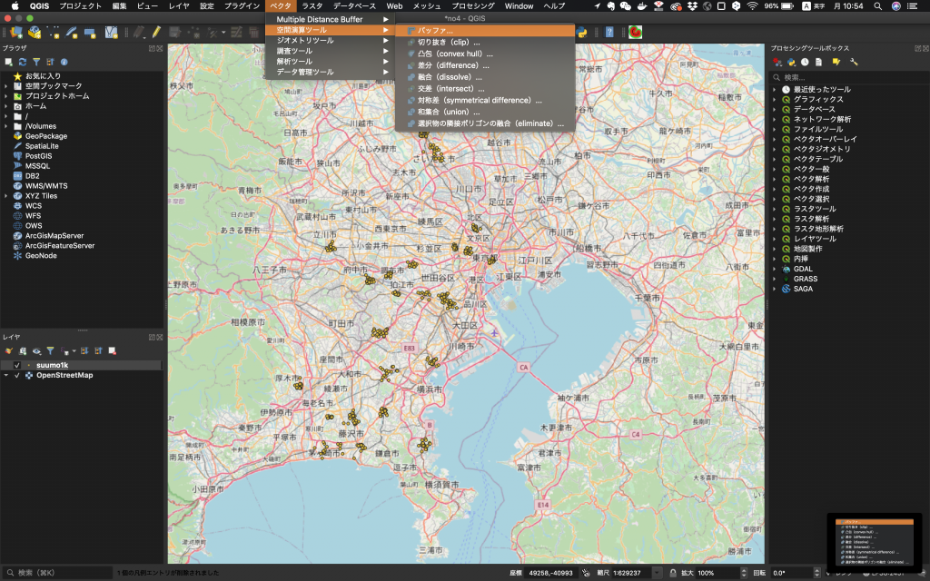
Task: Collapse all layers in the Layers panel
Action: (x=98, y=351)
